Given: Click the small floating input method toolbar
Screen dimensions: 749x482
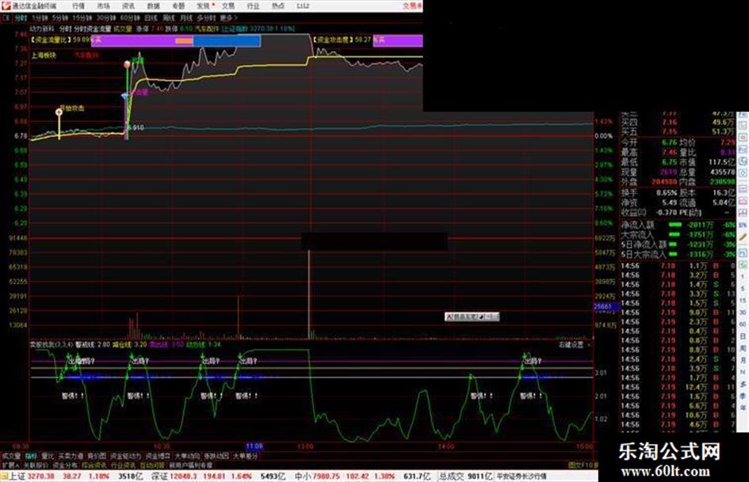Looking at the screenshot, I should [472, 317].
